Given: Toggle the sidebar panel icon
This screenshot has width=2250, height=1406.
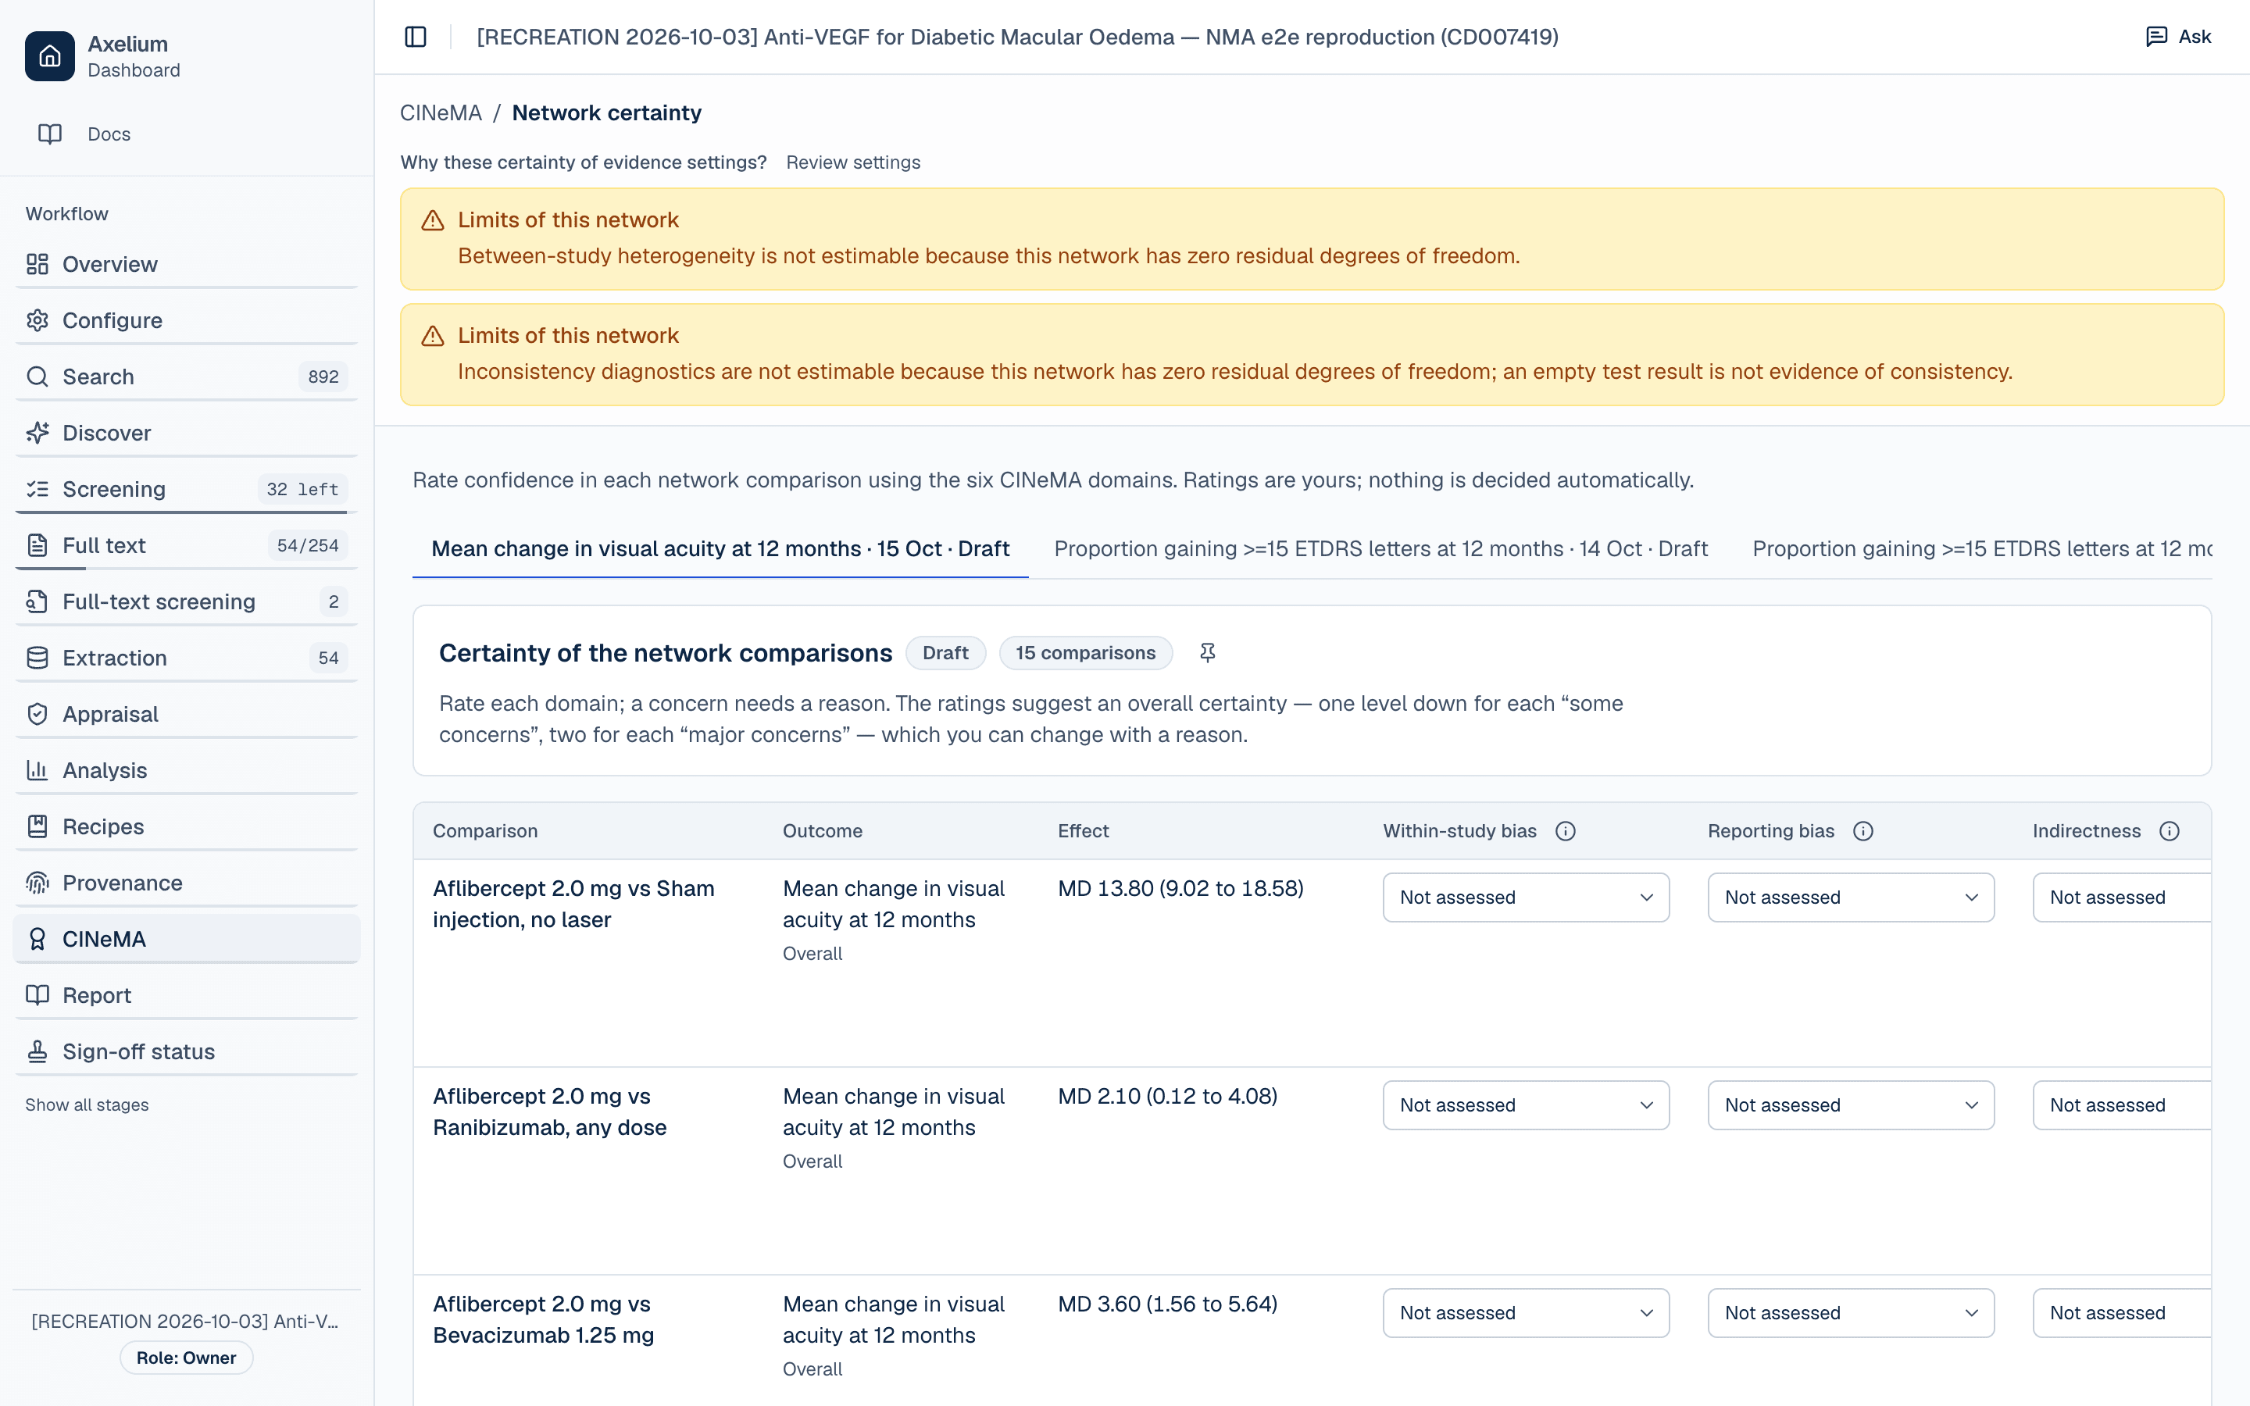Looking at the screenshot, I should [x=416, y=37].
